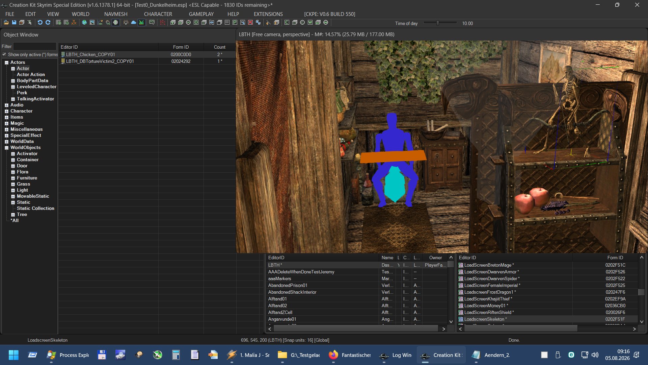Viewport: 648px width, 365px height.
Task: Click the cube icon labeled T
Action: click(x=173, y=23)
